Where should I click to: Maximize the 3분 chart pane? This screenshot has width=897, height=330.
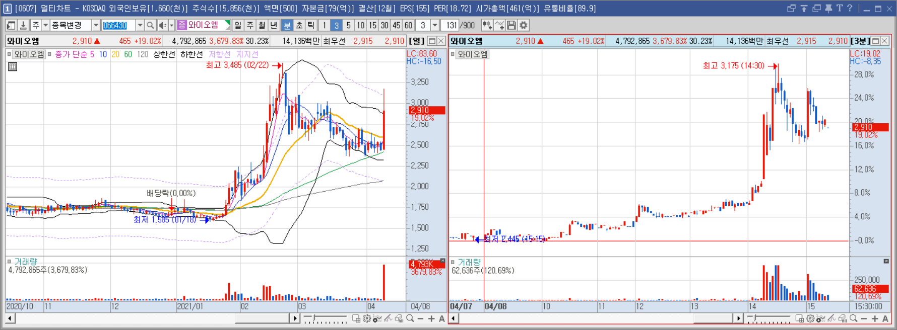pyautogui.click(x=875, y=41)
